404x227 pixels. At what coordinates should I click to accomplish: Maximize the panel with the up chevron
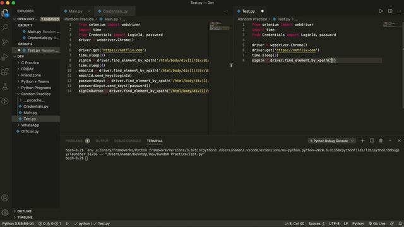[390, 141]
